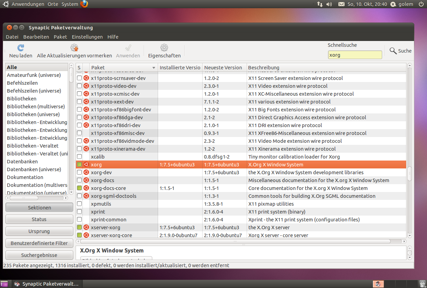Click the Ursprung filter button
Image resolution: width=427 pixels, height=288 pixels.
[x=39, y=231]
